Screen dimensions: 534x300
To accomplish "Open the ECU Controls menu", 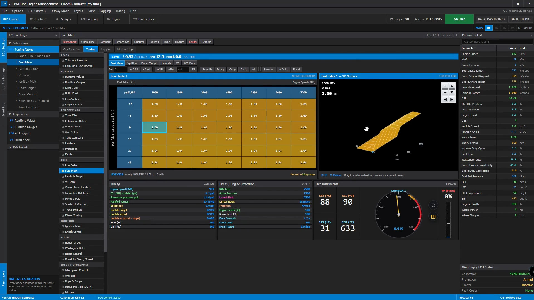I will point(36,11).
